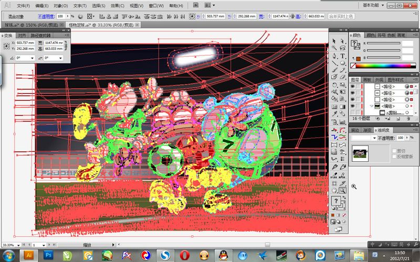Click the orange last-color swatch in color panel

click(358, 59)
